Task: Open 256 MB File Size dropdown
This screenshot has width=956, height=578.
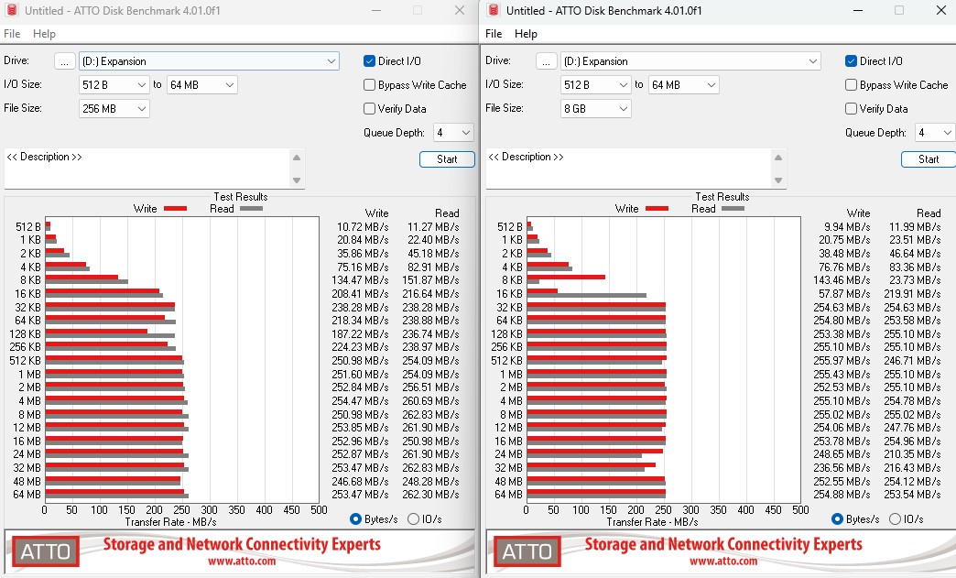Action: coord(114,108)
